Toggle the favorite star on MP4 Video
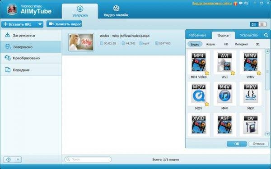 point(207,73)
